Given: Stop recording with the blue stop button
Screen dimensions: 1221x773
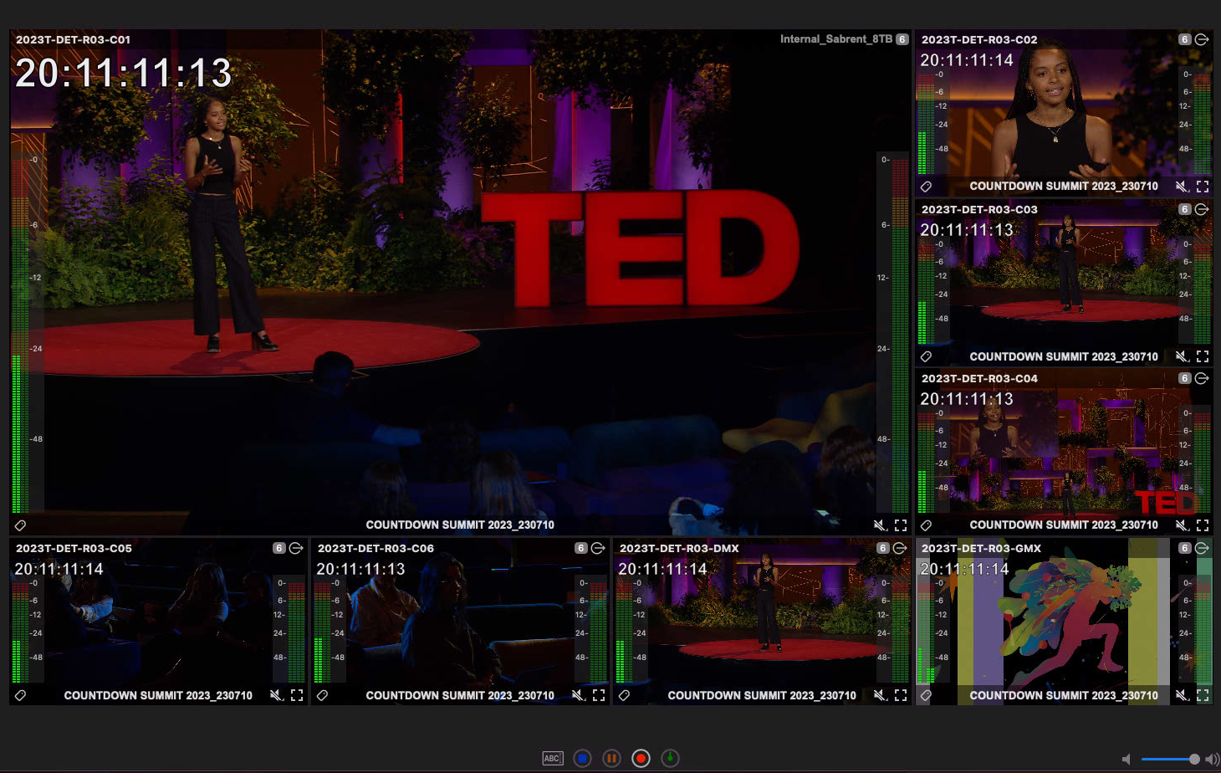Looking at the screenshot, I should [583, 759].
